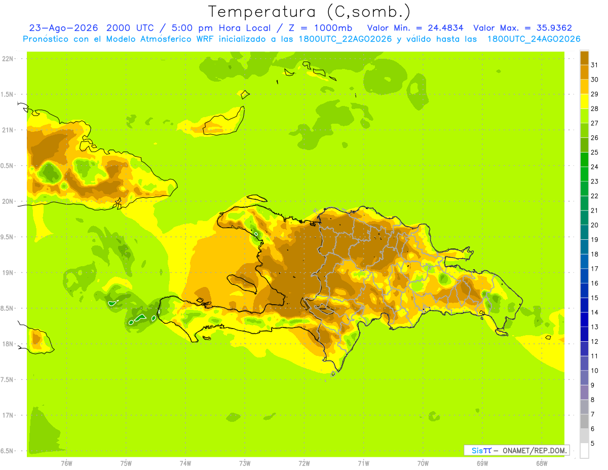
Task: Click the blue legend band between 15 and 16
Action: 584,291
